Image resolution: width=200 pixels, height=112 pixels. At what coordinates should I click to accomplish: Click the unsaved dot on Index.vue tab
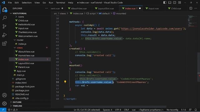tap(140, 8)
